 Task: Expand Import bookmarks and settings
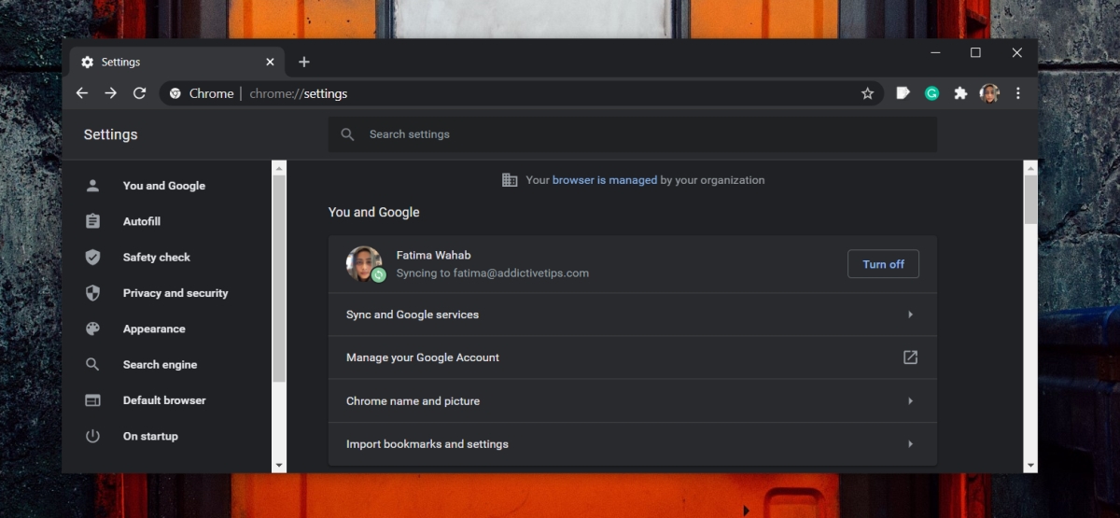click(632, 444)
